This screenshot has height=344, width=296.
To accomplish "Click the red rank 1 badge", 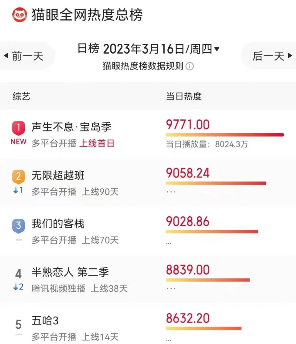I will coord(18,128).
